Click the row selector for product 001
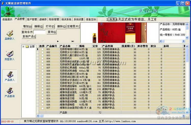Image resolution: width=191 pixels, height=125 pixels. point(38,49)
